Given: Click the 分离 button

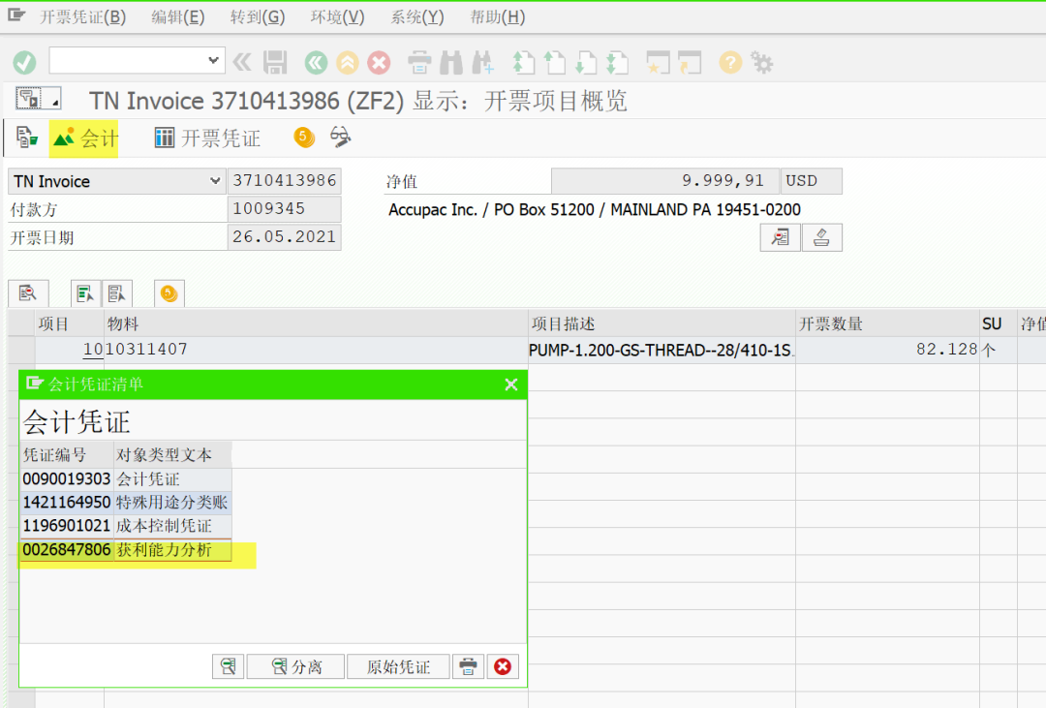Looking at the screenshot, I should click(x=296, y=666).
